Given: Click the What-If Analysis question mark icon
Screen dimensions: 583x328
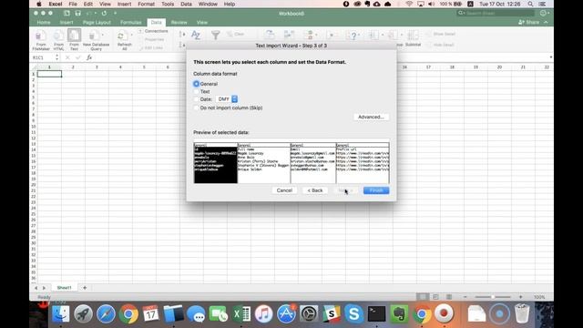Looking at the screenshot, I should [x=353, y=36].
